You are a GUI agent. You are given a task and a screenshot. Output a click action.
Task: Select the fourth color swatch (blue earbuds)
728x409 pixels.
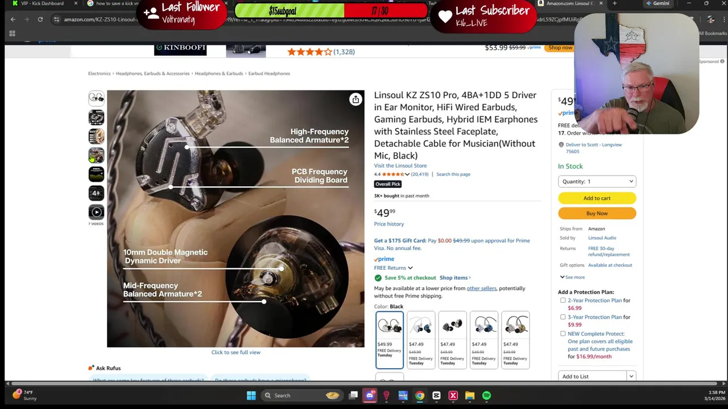(x=484, y=340)
